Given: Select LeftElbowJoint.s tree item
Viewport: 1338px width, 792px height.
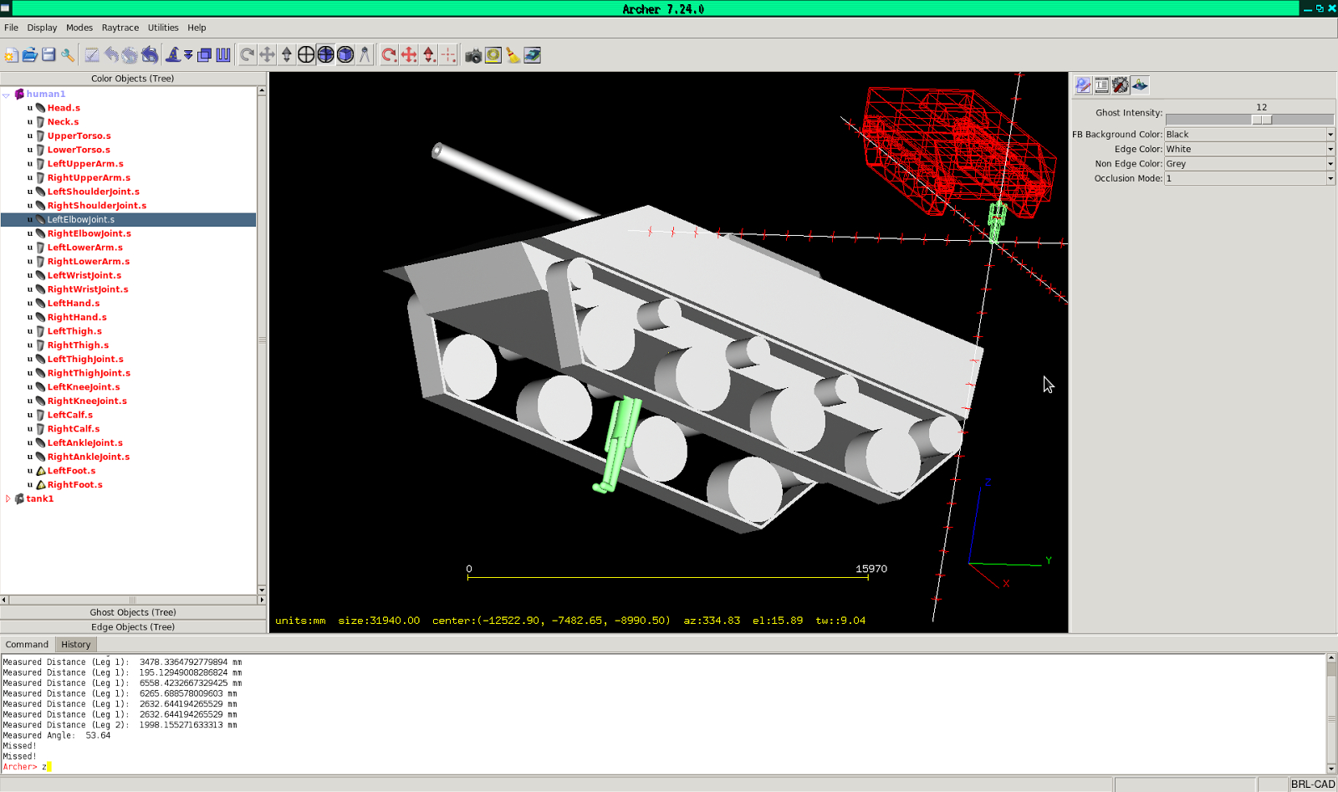Looking at the screenshot, I should (80, 220).
